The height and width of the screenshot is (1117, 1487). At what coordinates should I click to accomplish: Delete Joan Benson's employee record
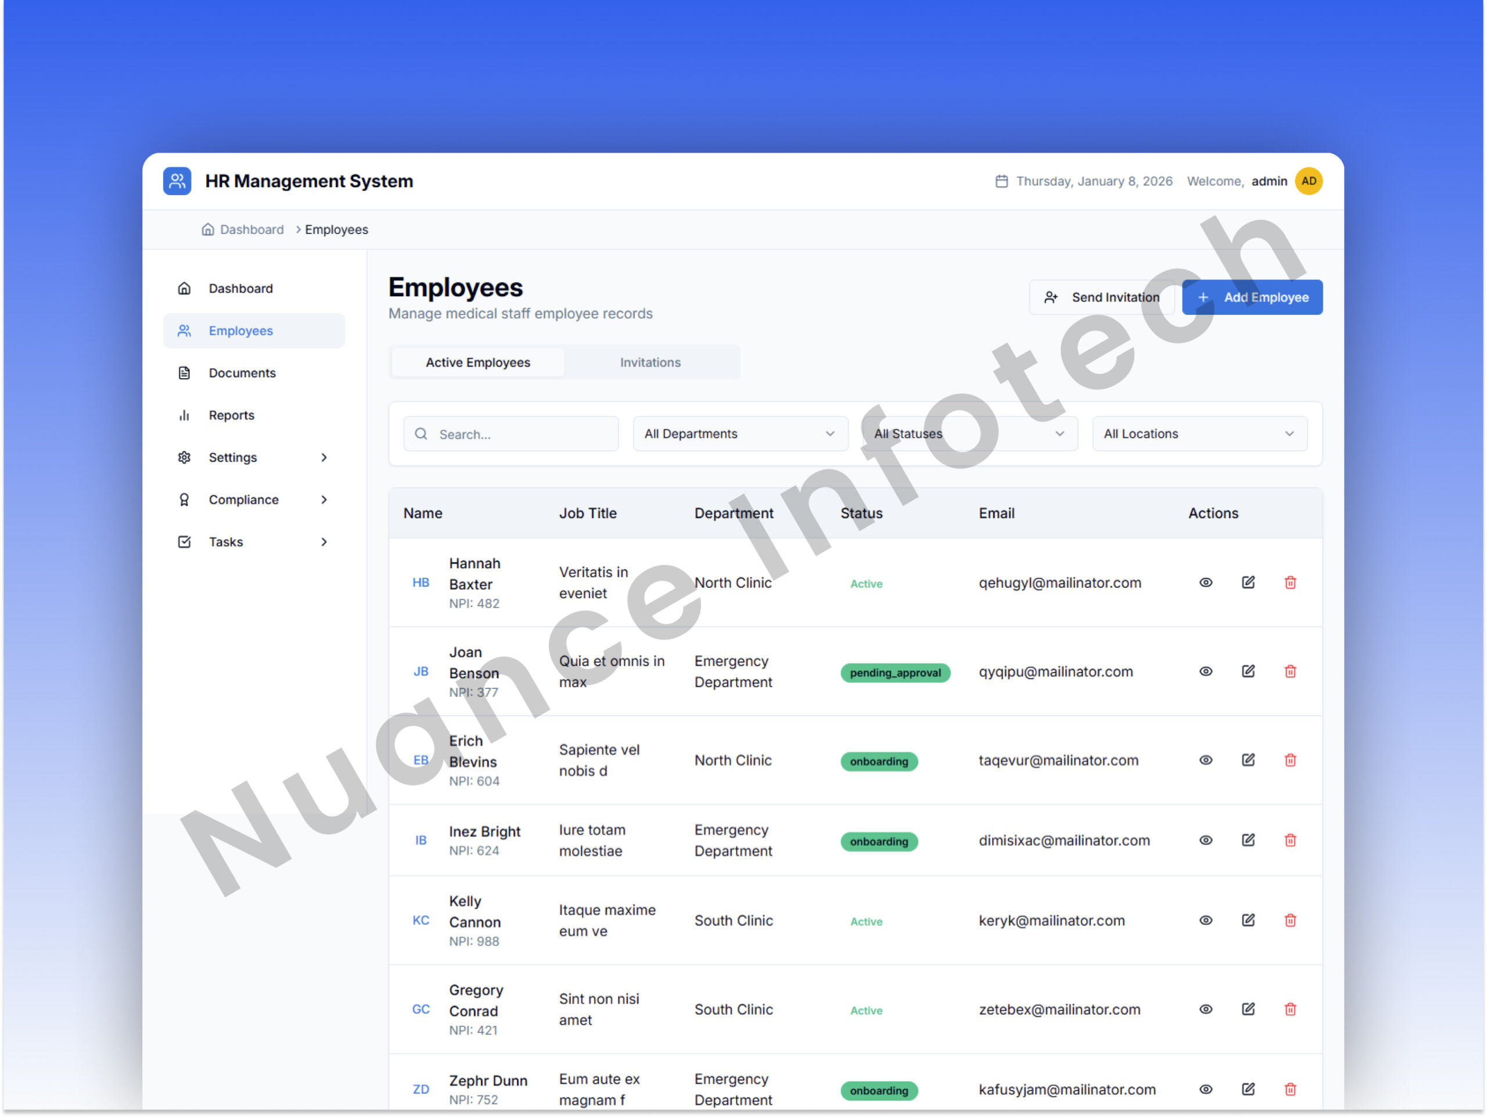click(1290, 671)
